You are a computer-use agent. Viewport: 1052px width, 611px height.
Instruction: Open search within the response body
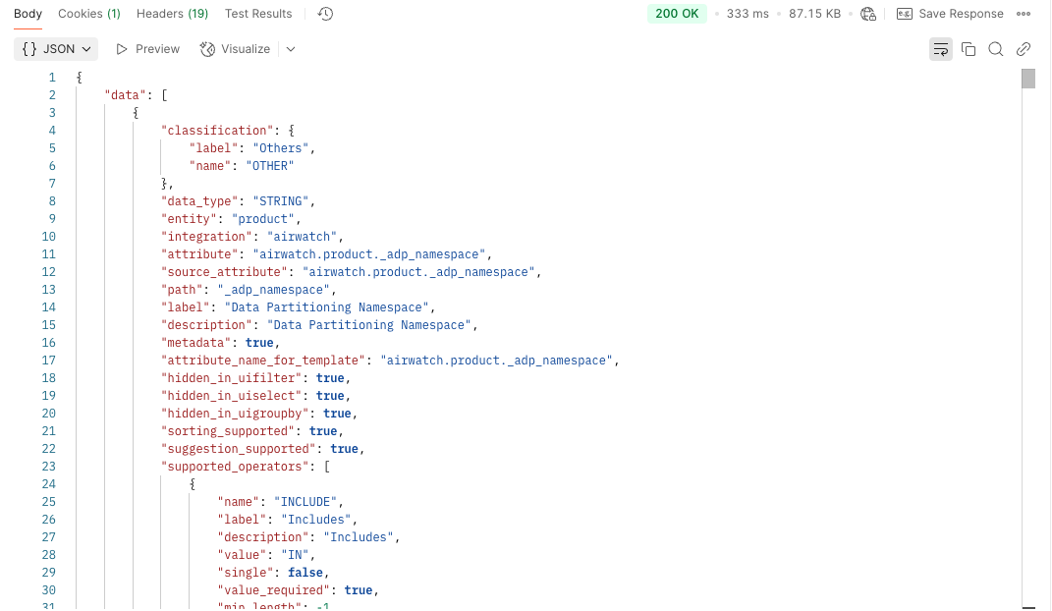996,48
